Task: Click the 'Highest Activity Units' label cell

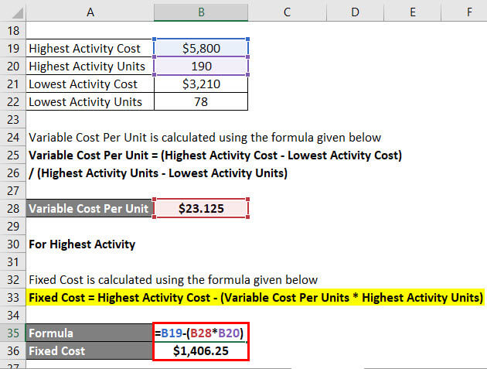Action: [90, 66]
